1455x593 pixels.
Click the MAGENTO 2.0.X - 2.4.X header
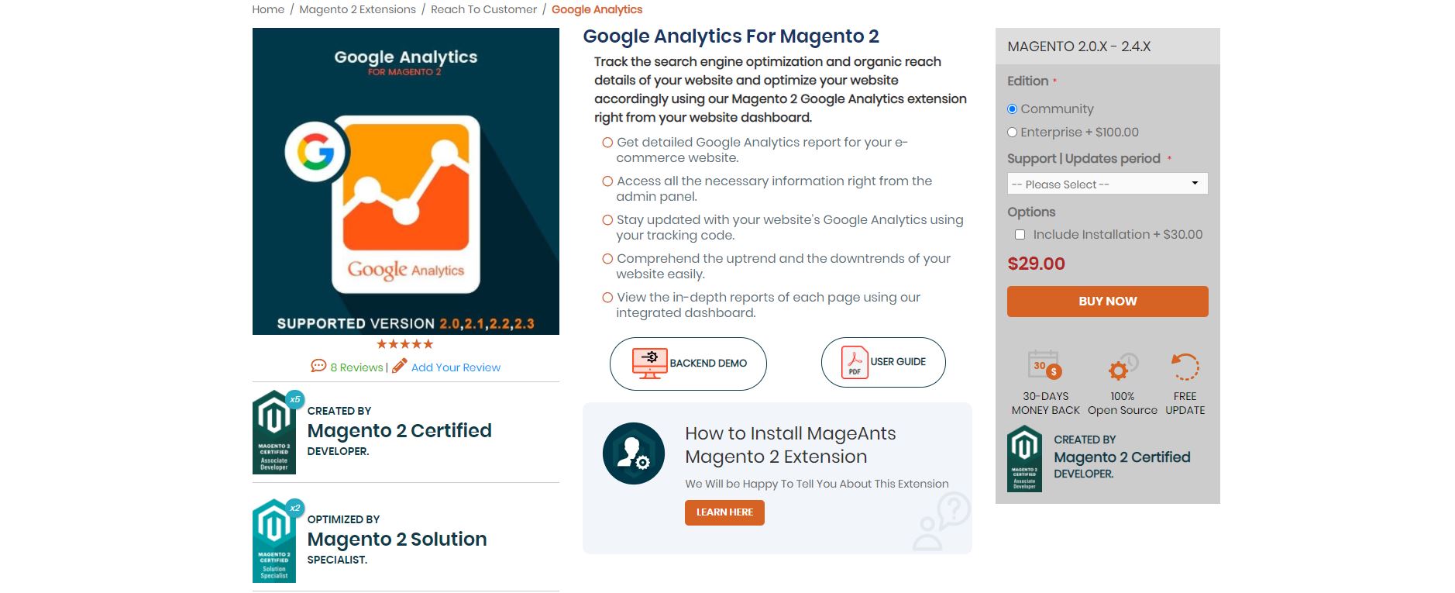click(1078, 47)
